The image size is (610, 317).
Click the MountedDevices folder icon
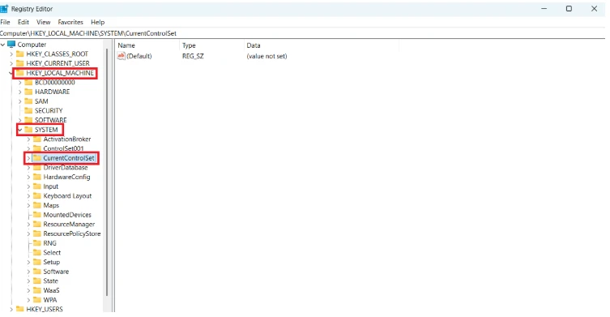37,215
